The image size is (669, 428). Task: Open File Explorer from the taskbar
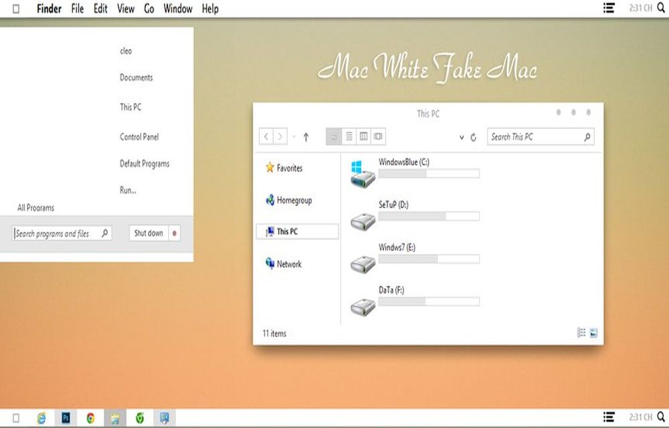click(x=115, y=418)
